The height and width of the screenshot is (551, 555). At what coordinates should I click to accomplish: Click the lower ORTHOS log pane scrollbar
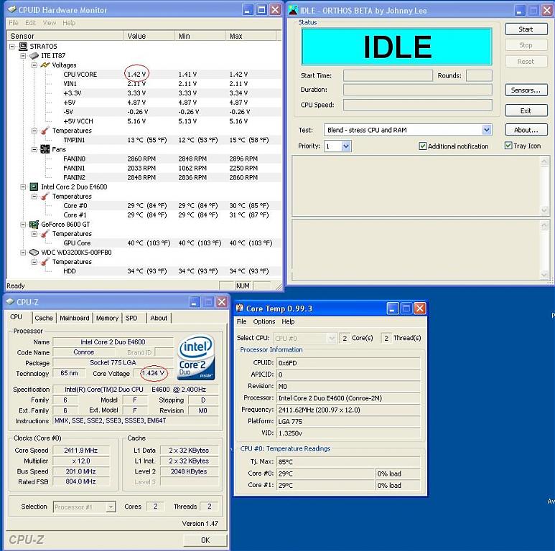pos(544,250)
